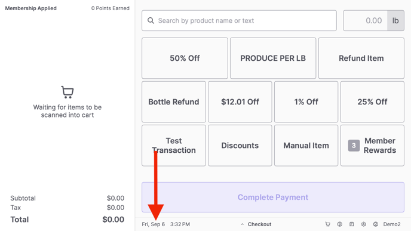Open the dollar-sign cash icon

340,224
